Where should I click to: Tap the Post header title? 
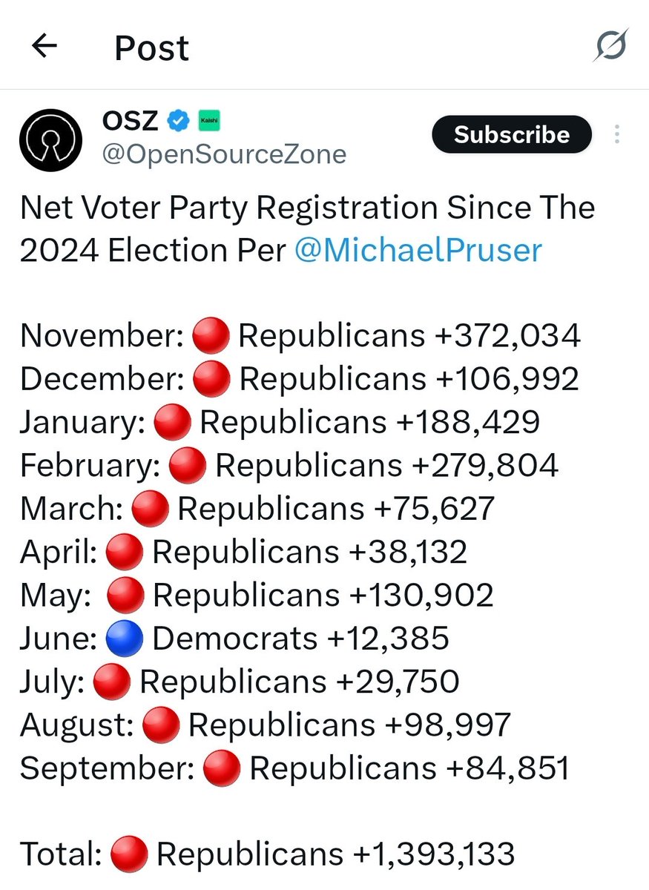(x=152, y=48)
